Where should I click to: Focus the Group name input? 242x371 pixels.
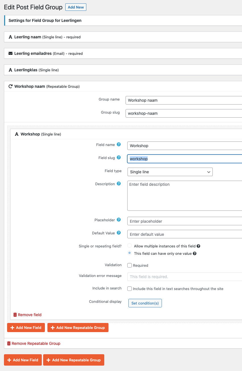(184, 100)
